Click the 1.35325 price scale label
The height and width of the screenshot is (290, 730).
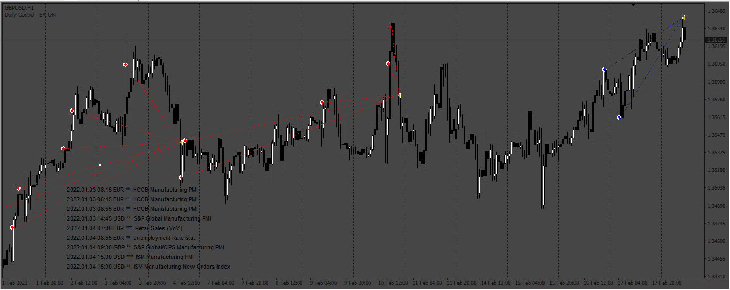[x=716, y=153]
